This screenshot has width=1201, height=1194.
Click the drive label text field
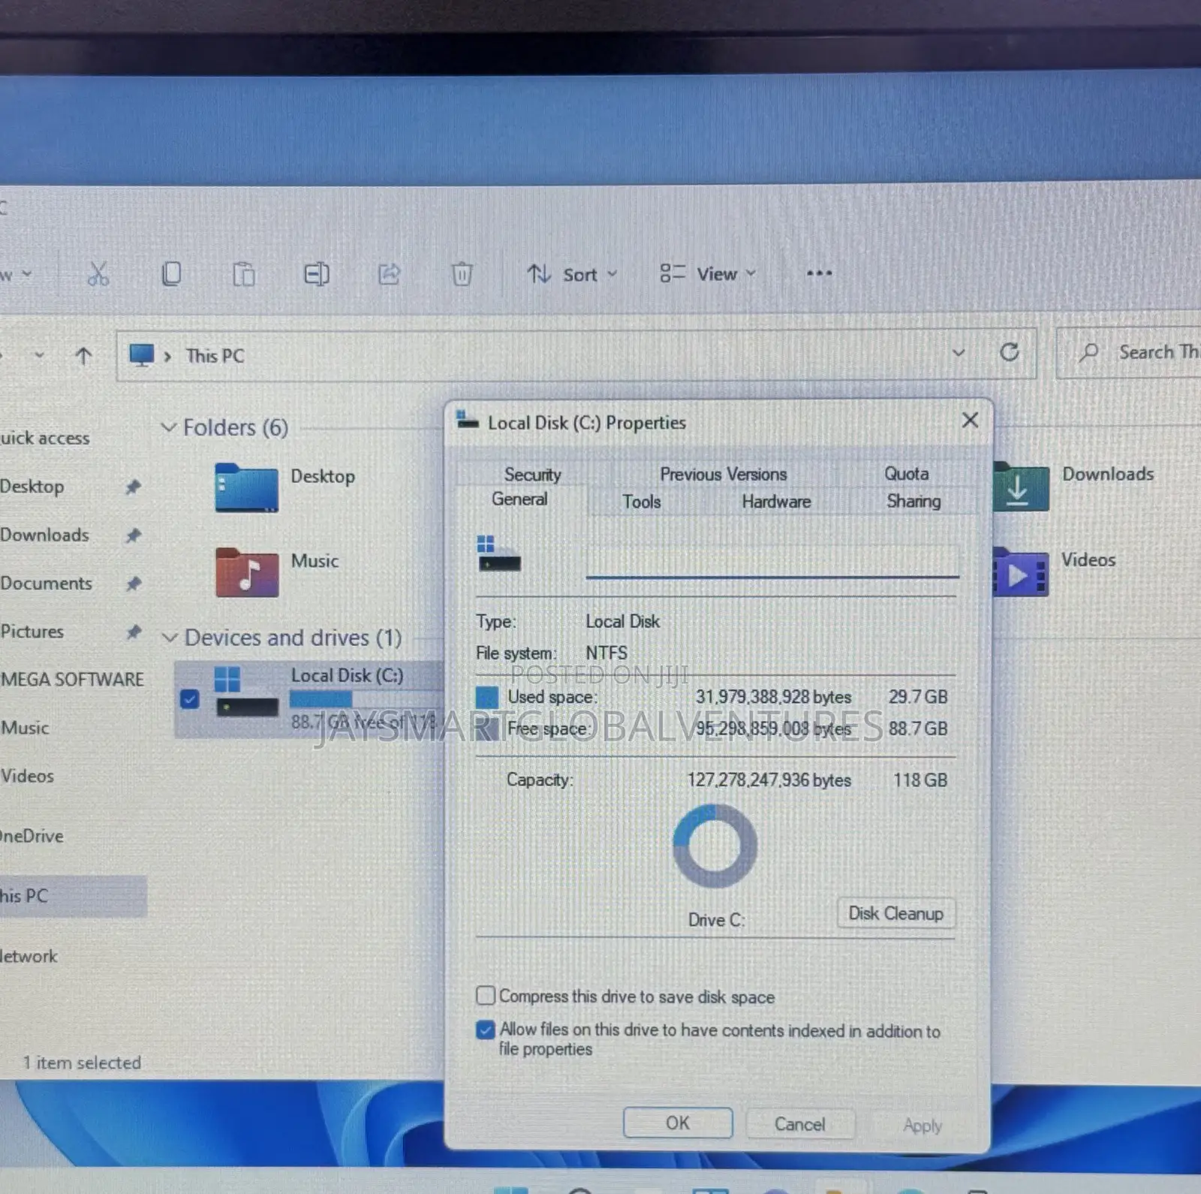[772, 562]
